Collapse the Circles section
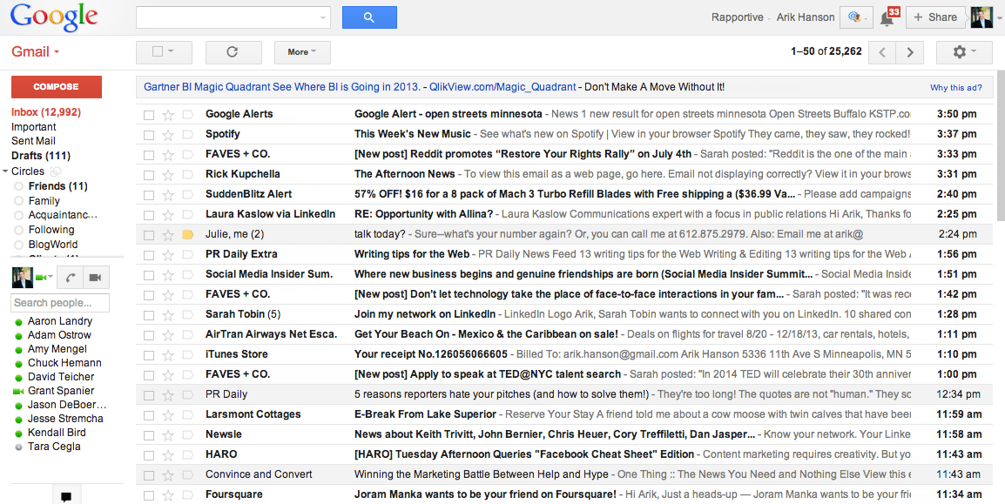The width and height of the screenshot is (1005, 504). [x=7, y=171]
